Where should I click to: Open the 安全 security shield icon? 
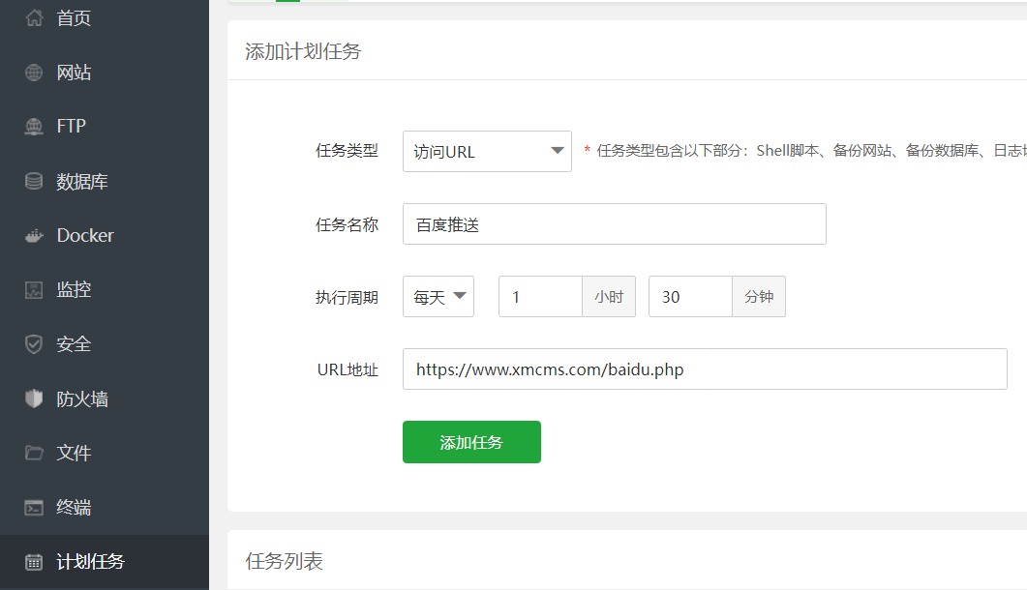pyautogui.click(x=36, y=343)
